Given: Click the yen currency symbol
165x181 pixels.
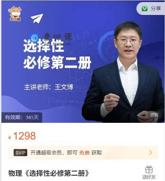Looking at the screenshot, I should tap(10, 137).
